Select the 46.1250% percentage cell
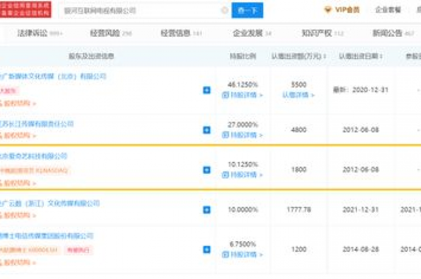 pyautogui.click(x=243, y=85)
